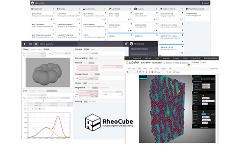Image resolution: width=242 pixels, height=151 pixels.
Task: Open first dropdown under state selection
Action: point(206,85)
